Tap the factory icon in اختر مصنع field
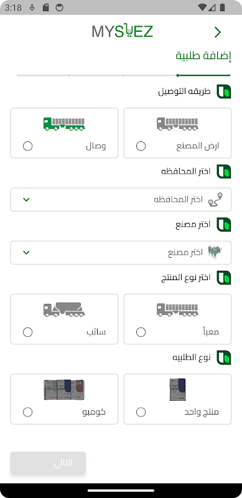Image resolution: width=242 pixels, height=498 pixels. click(x=215, y=253)
